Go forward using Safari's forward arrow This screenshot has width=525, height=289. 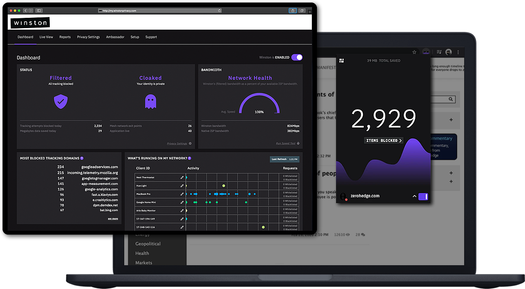tap(30, 10)
